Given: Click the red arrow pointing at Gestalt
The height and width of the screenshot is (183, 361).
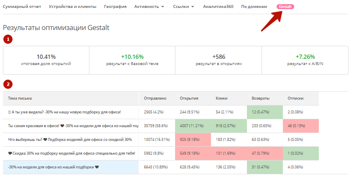Looking at the screenshot, I should tap(272, 20).
